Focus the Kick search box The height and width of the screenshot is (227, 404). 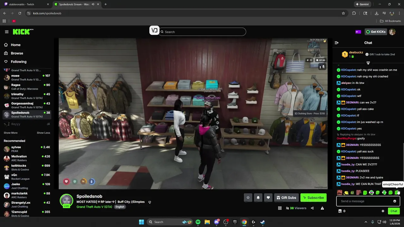(202, 32)
